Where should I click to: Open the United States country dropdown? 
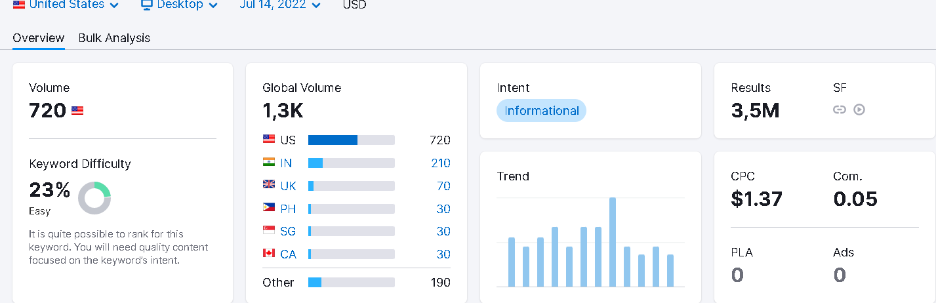pyautogui.click(x=66, y=5)
